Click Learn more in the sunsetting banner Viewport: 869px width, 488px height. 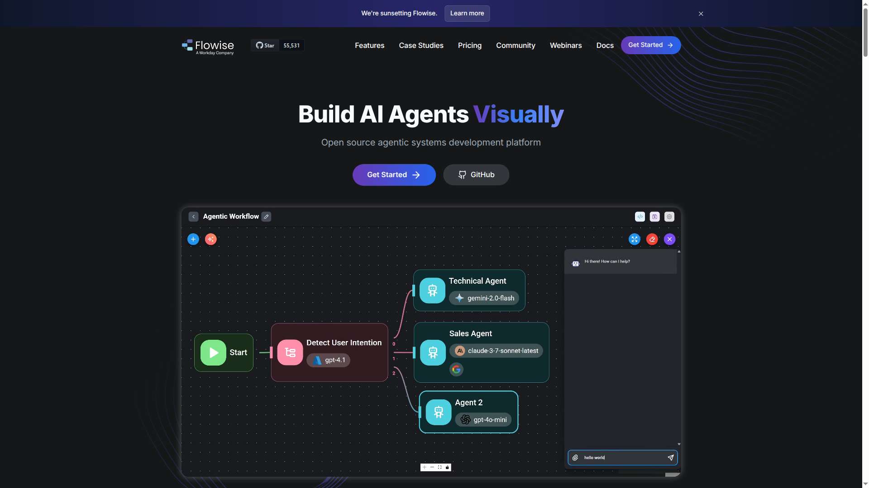[467, 14]
